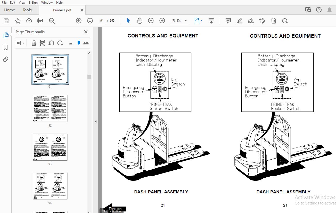Delete page with trash toolbar icon
This screenshot has height=213, width=336.
click(x=274, y=21)
